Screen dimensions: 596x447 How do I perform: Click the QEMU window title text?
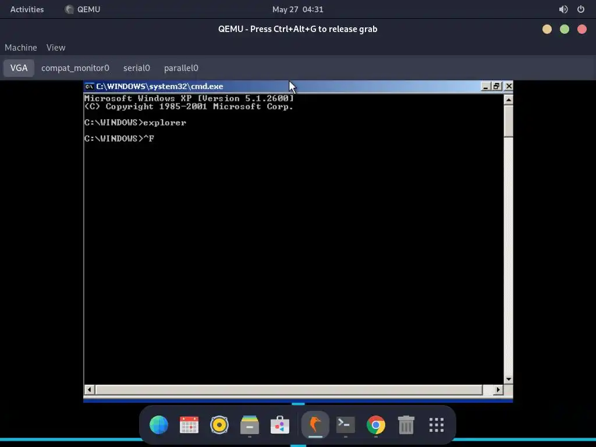pos(297,29)
